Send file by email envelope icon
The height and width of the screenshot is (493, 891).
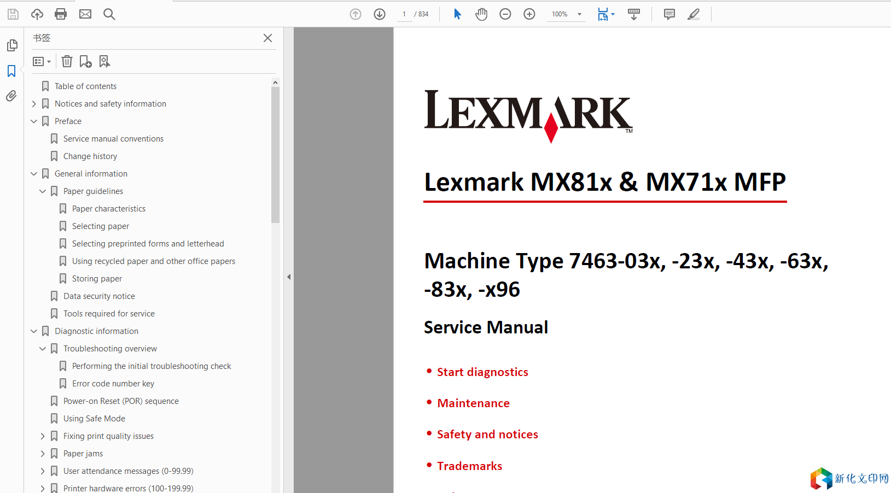pyautogui.click(x=85, y=14)
